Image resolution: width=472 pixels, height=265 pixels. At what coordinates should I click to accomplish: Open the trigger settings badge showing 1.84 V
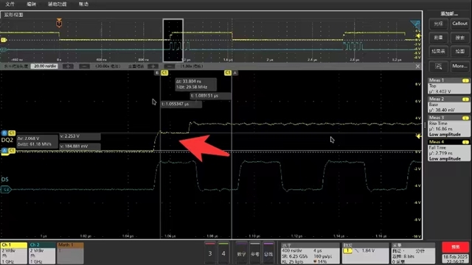point(365,253)
